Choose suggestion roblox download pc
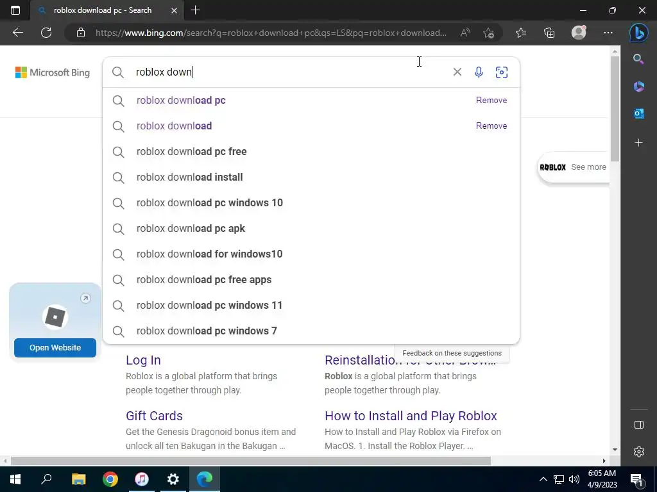 pos(311,101)
